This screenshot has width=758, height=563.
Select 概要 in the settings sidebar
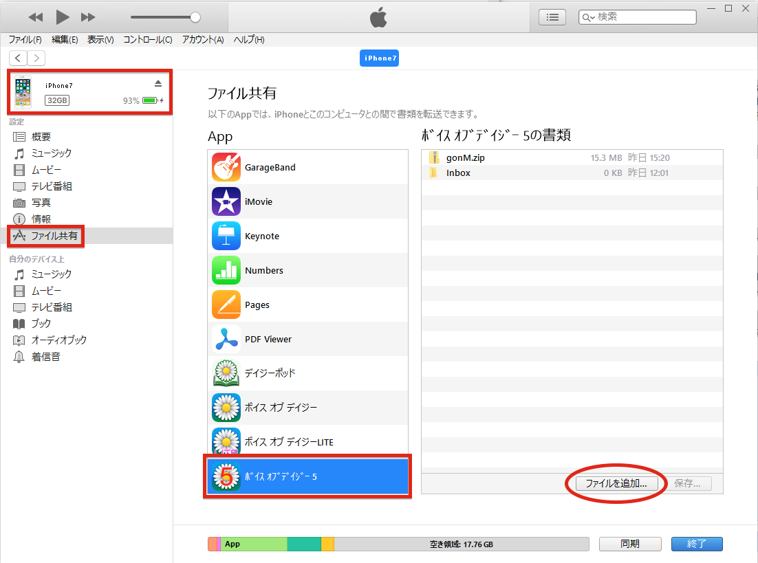(x=41, y=137)
